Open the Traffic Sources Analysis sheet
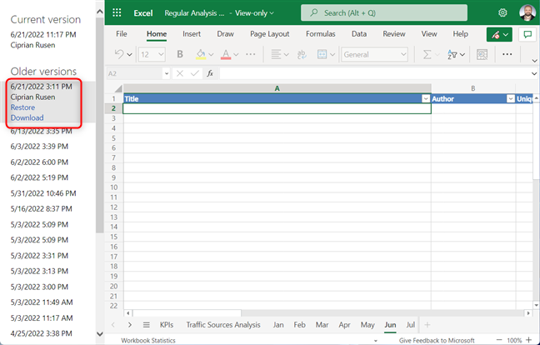Viewport: 540px width, 345px height. pos(223,325)
